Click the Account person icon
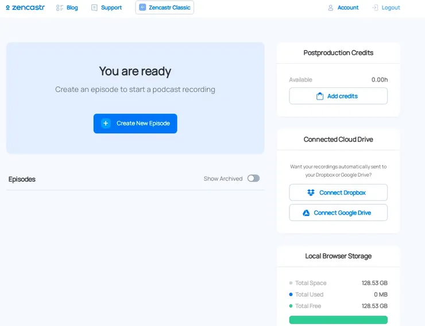 click(x=330, y=8)
